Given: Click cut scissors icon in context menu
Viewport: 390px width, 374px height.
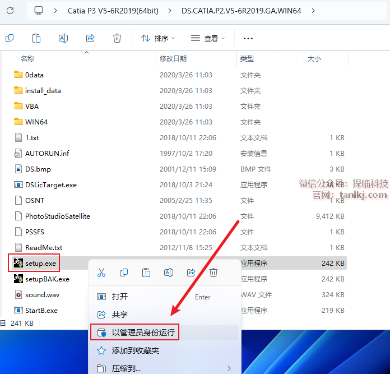Looking at the screenshot, I should pos(101,273).
